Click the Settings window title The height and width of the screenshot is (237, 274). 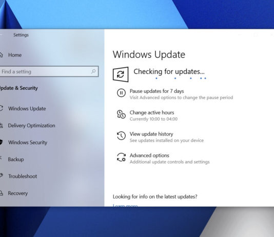21,35
